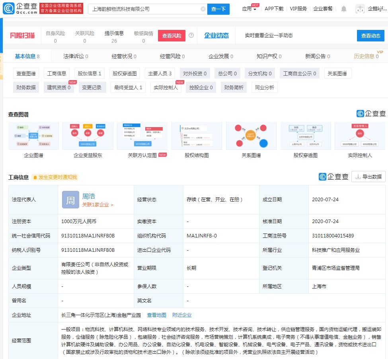388x359 pixels.
Task: Select 自身风险 count
Action: [x=55, y=37]
